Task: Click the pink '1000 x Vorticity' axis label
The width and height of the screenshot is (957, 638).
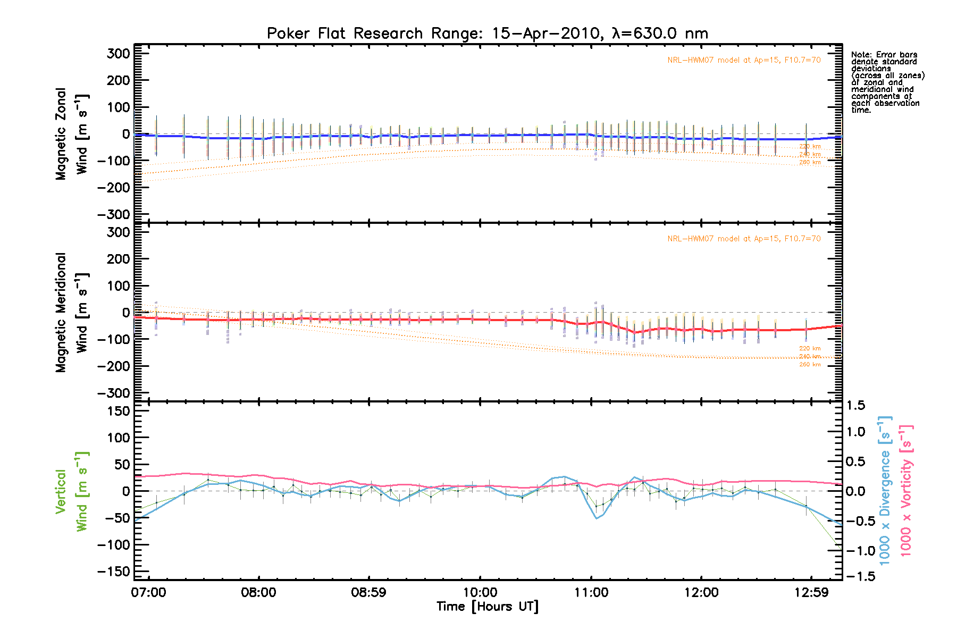Action: point(905,491)
